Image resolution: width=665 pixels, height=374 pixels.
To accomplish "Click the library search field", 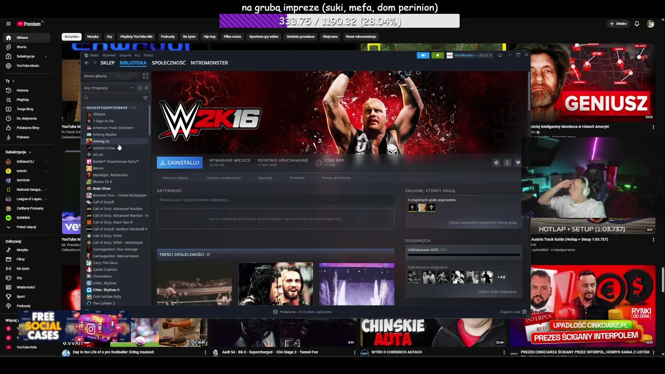I will click(x=112, y=98).
